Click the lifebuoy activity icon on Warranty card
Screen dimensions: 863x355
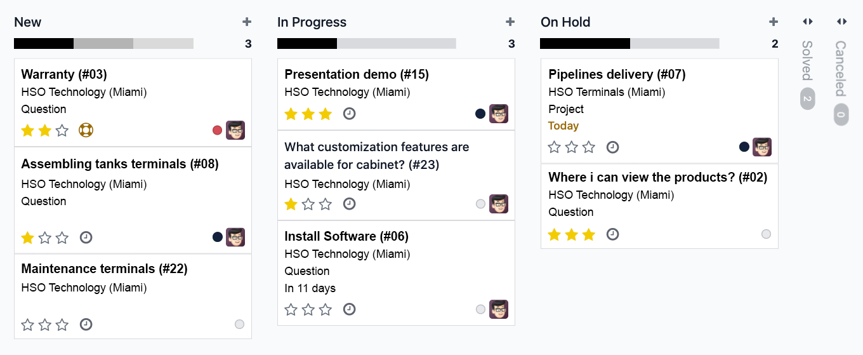pos(86,130)
